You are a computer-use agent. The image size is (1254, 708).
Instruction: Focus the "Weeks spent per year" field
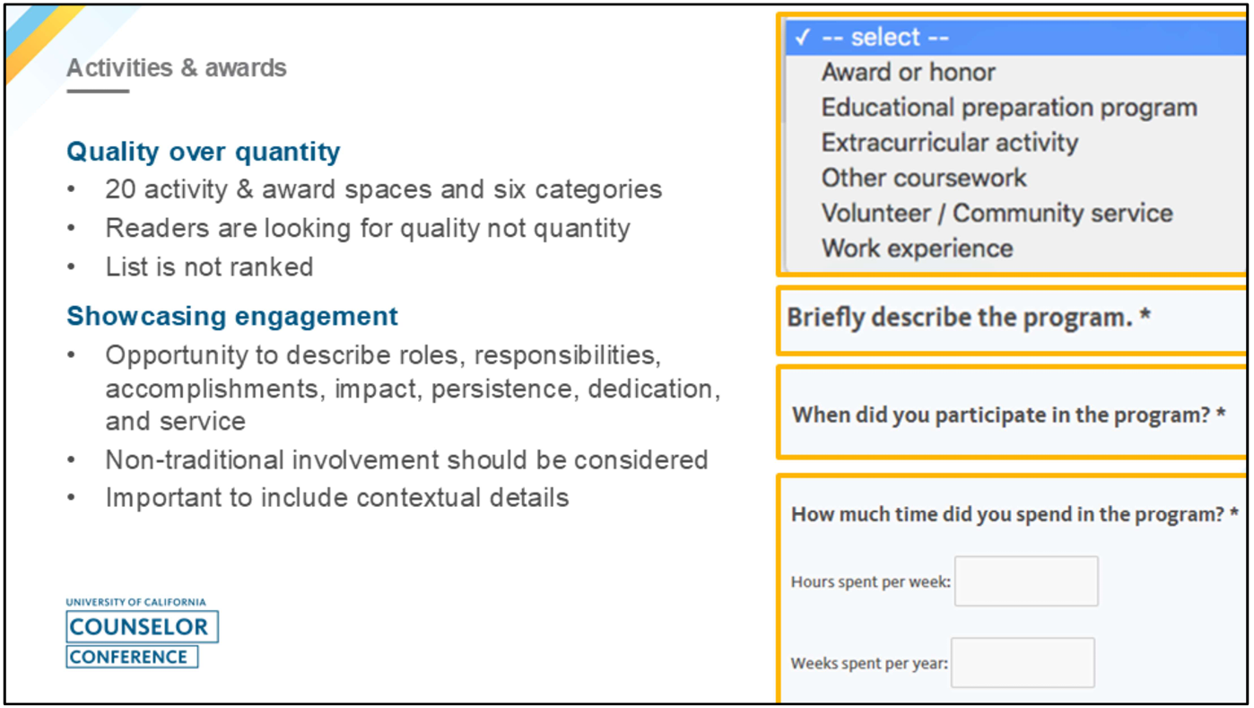pos(1022,663)
